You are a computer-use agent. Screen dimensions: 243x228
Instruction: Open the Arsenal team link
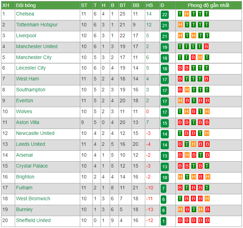(x=24, y=155)
